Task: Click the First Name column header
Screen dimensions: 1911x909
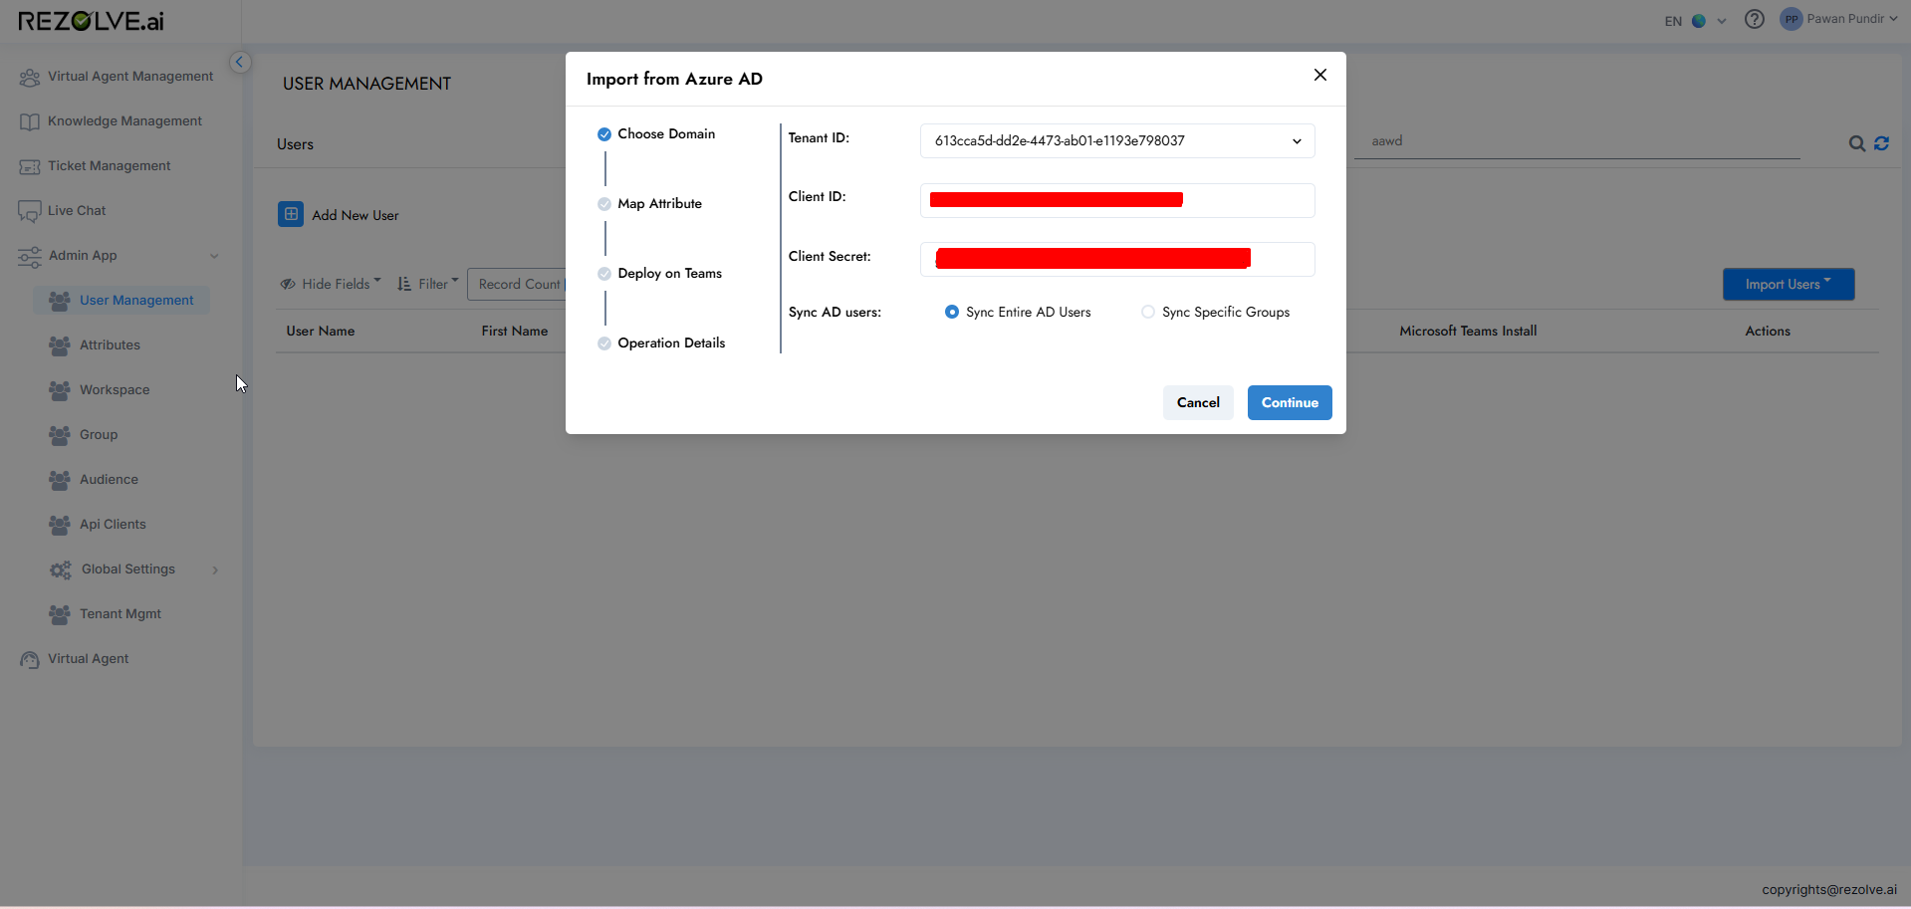Action: click(515, 331)
